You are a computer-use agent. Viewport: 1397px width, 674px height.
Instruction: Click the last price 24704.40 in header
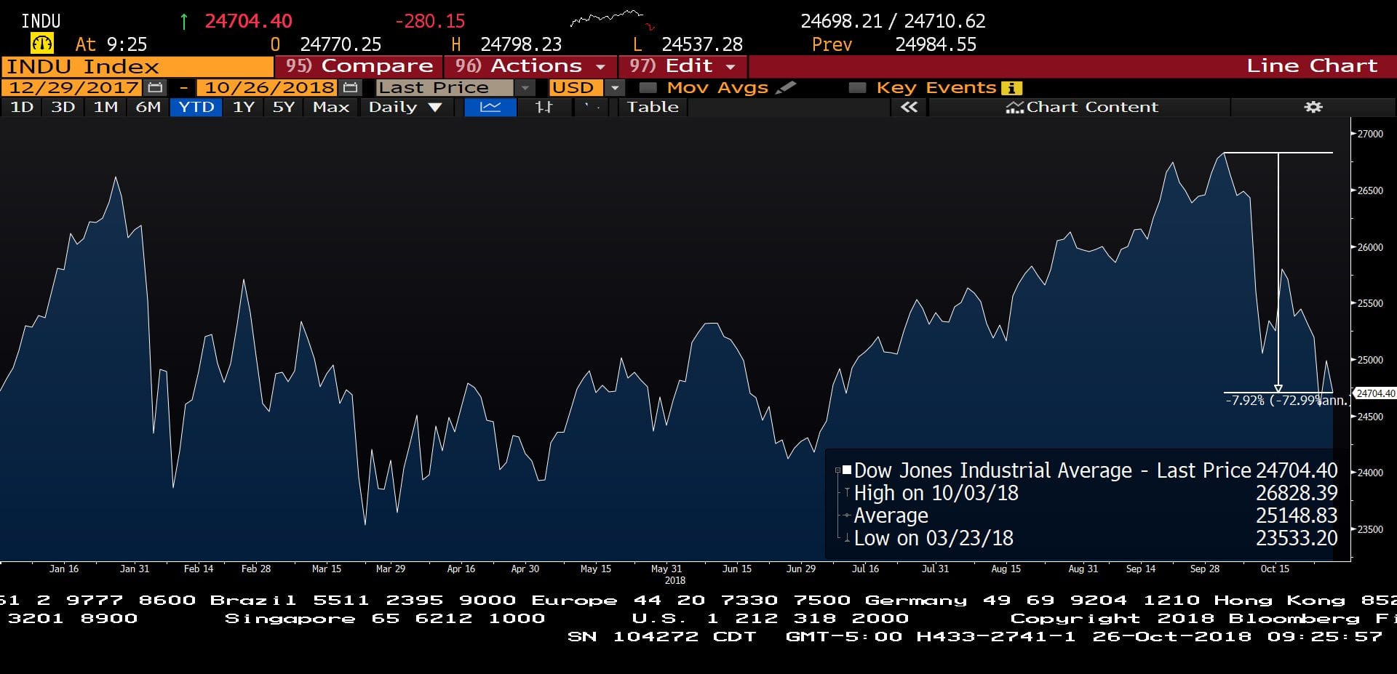248,21
